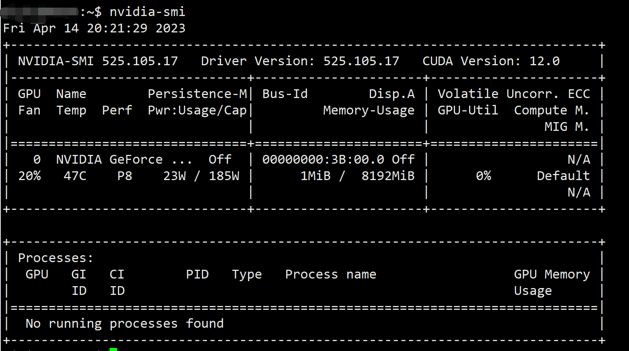Click the 'No running processes found' message
This screenshot has height=351, width=629.
pos(125,324)
